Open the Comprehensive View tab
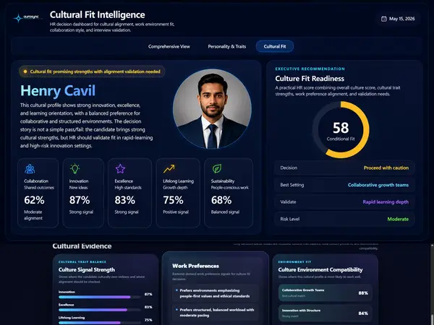Image resolution: width=434 pixels, height=325 pixels. (169, 46)
